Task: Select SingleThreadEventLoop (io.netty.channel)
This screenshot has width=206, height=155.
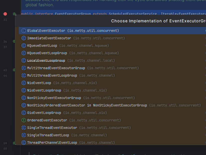Action: pos(112,135)
